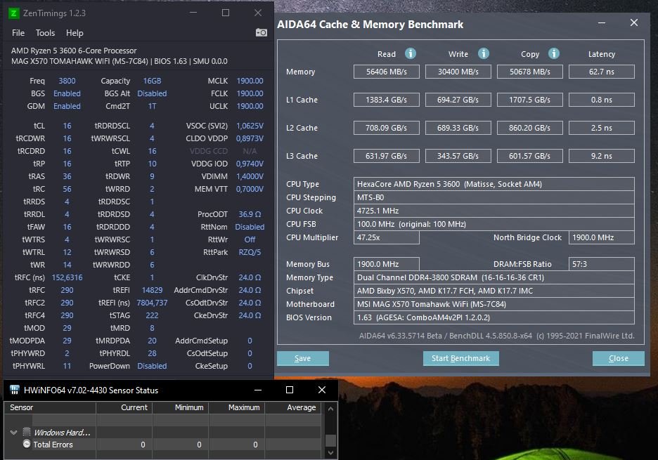Click the Motherboard MSI MAG X570 field
This screenshot has width=658, height=460.
[x=494, y=304]
